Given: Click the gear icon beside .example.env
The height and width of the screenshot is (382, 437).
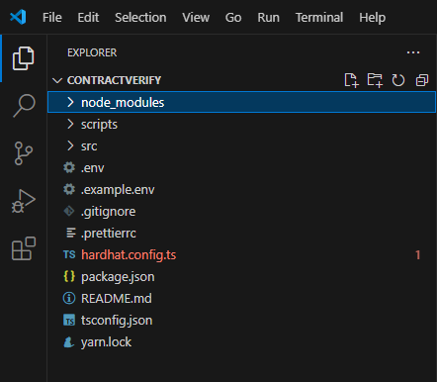Looking at the screenshot, I should pos(69,189).
